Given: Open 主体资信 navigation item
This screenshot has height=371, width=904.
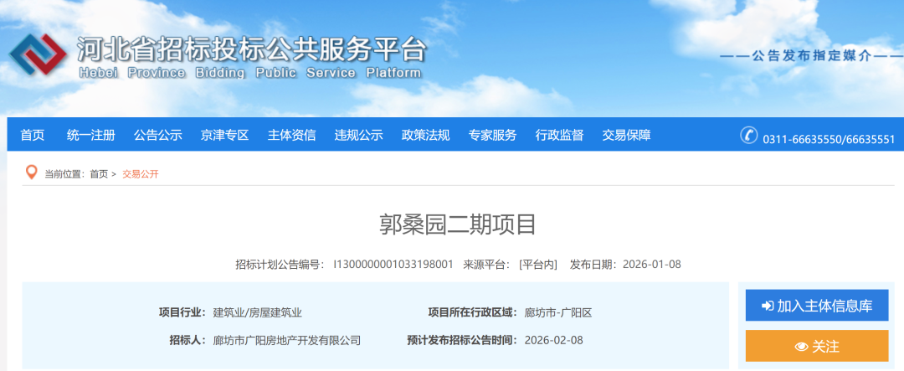Looking at the screenshot, I should click(x=292, y=135).
